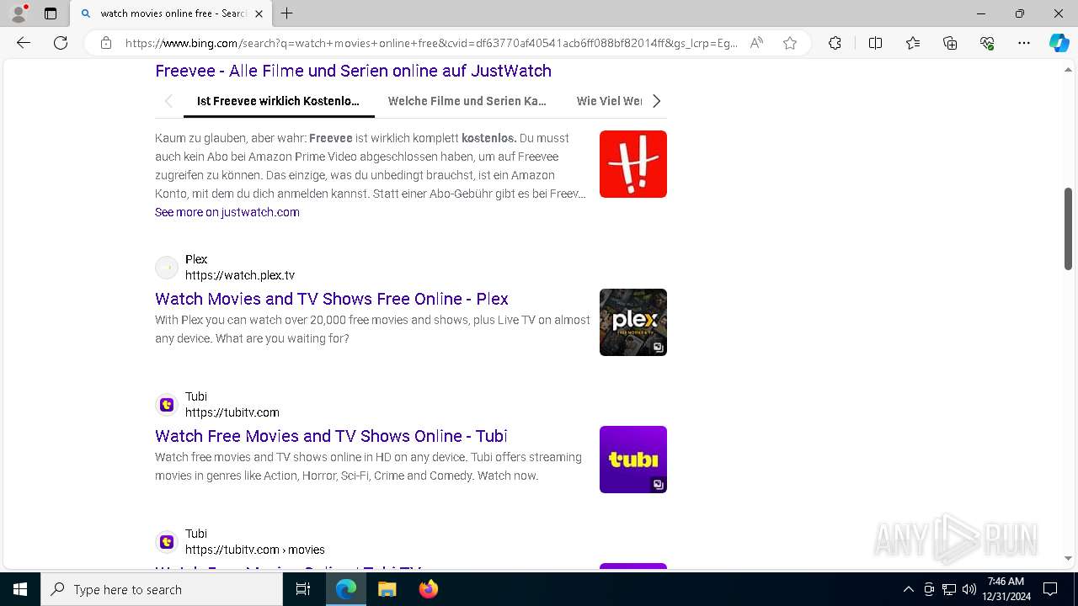Open Split screen view
The height and width of the screenshot is (606, 1078).
click(875, 43)
